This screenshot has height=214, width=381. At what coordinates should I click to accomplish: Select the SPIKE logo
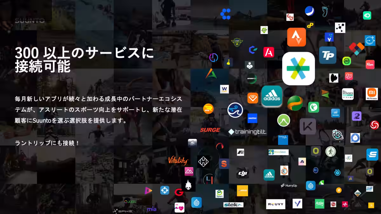tap(122, 211)
